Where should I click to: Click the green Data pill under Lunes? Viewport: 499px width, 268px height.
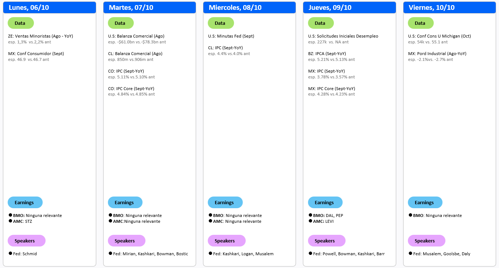pos(20,23)
